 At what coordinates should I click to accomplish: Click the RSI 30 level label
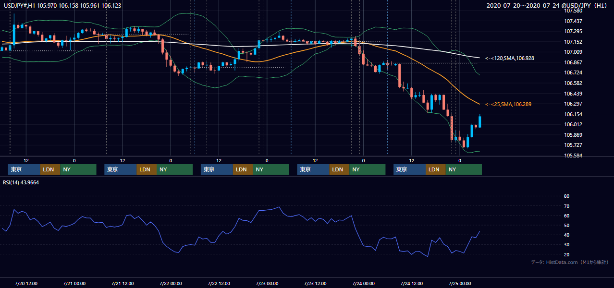(566, 244)
